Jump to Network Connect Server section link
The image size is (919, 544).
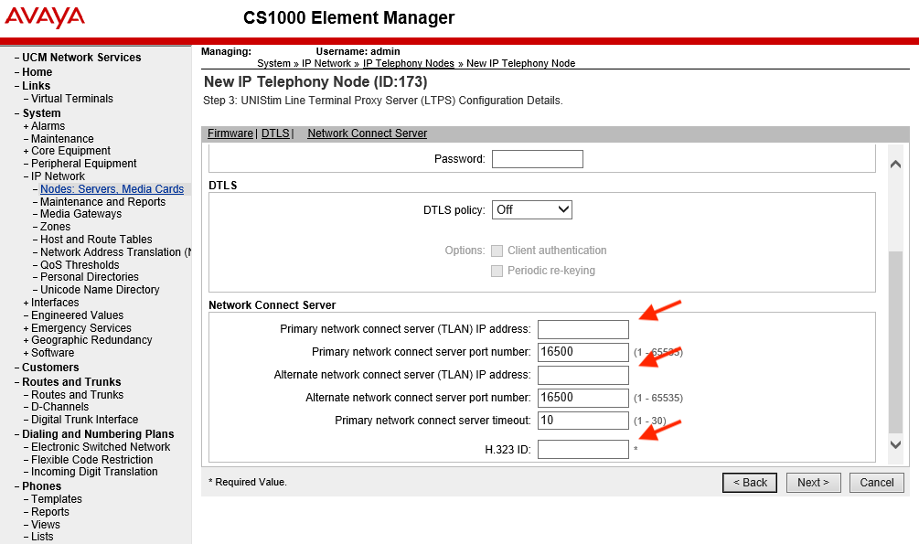(368, 133)
